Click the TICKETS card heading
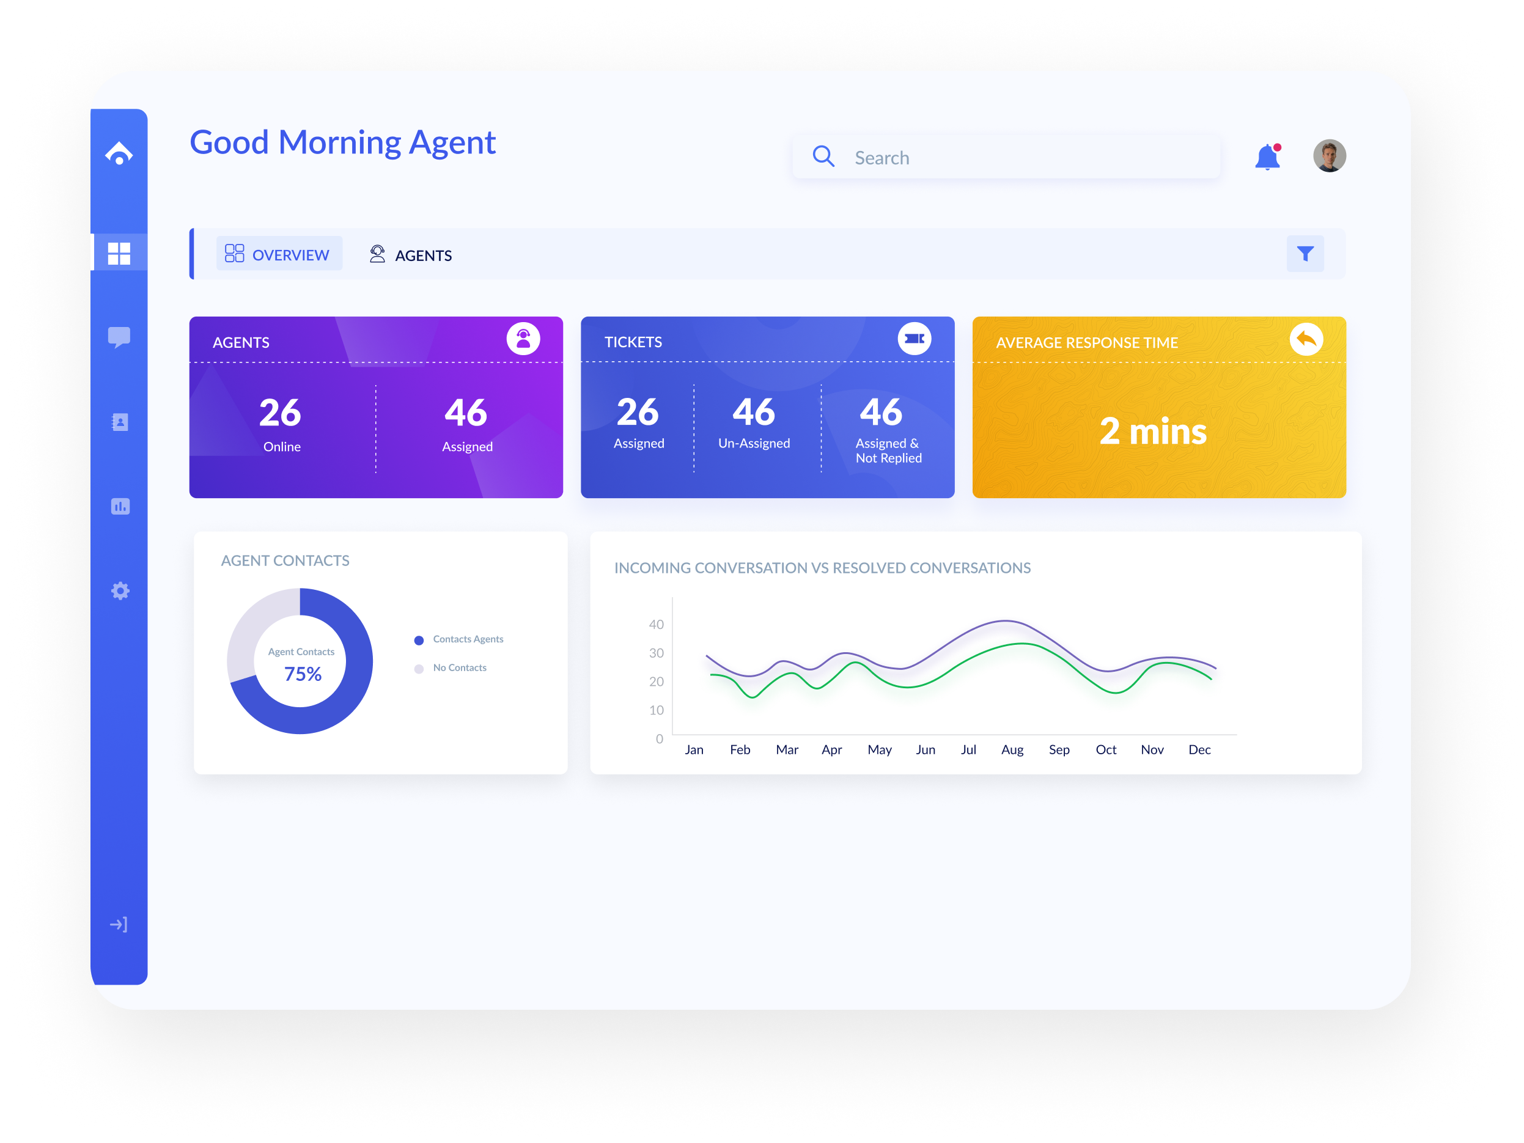The width and height of the screenshot is (1524, 1143). pyautogui.click(x=633, y=342)
